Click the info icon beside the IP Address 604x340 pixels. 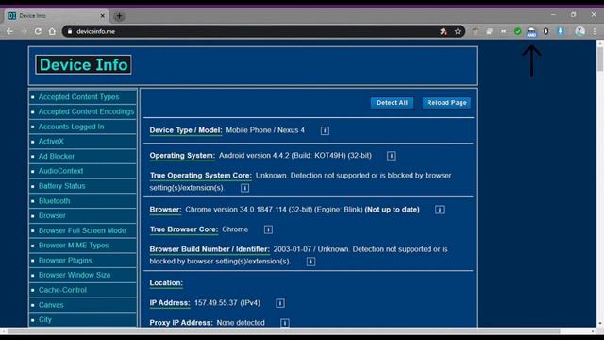tap(280, 303)
